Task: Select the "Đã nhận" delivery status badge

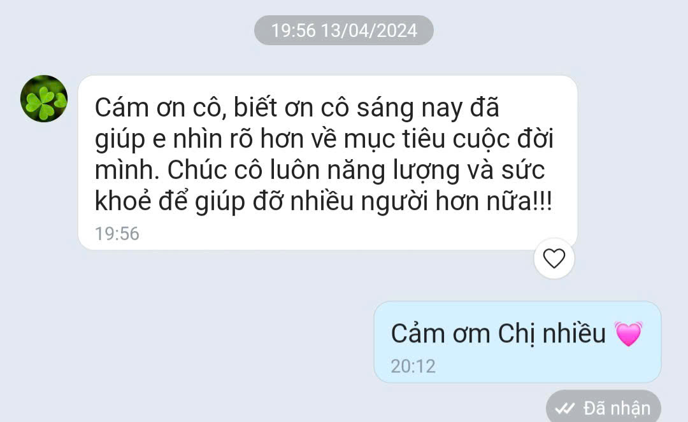Action: coord(603,407)
